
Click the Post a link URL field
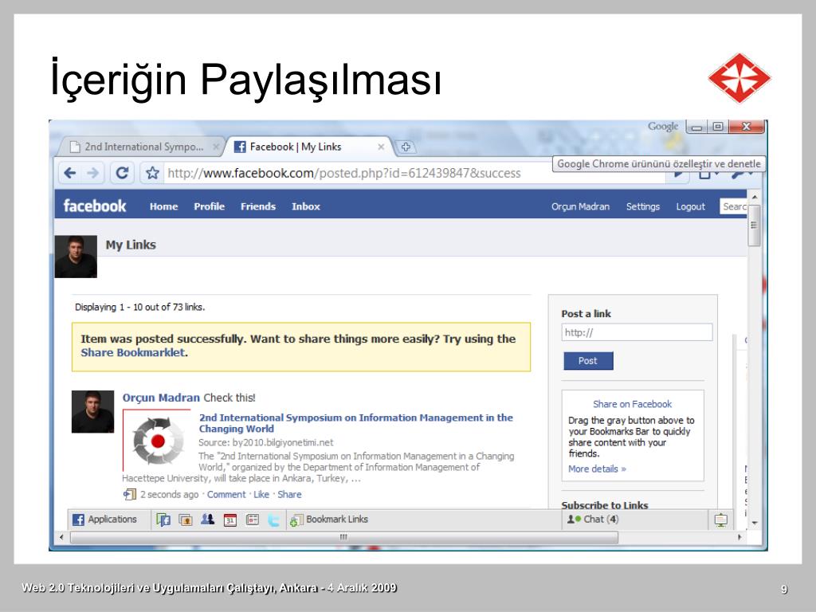click(637, 332)
